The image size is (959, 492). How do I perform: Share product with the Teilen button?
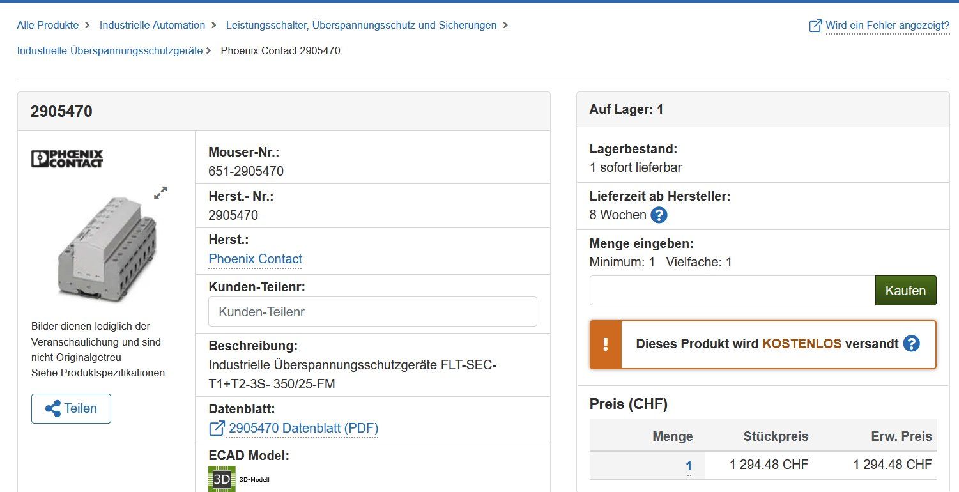71,408
